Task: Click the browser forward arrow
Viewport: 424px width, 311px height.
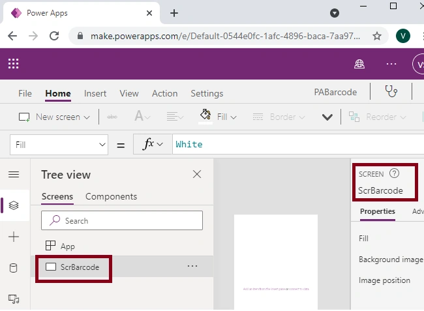Action: [33, 36]
